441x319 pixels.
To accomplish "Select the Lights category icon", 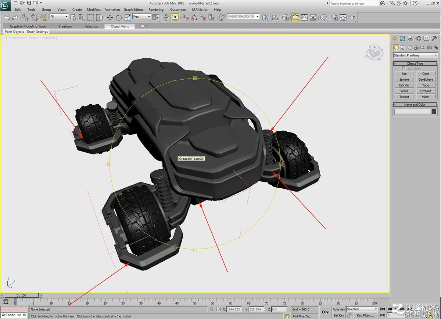I will (x=409, y=47).
